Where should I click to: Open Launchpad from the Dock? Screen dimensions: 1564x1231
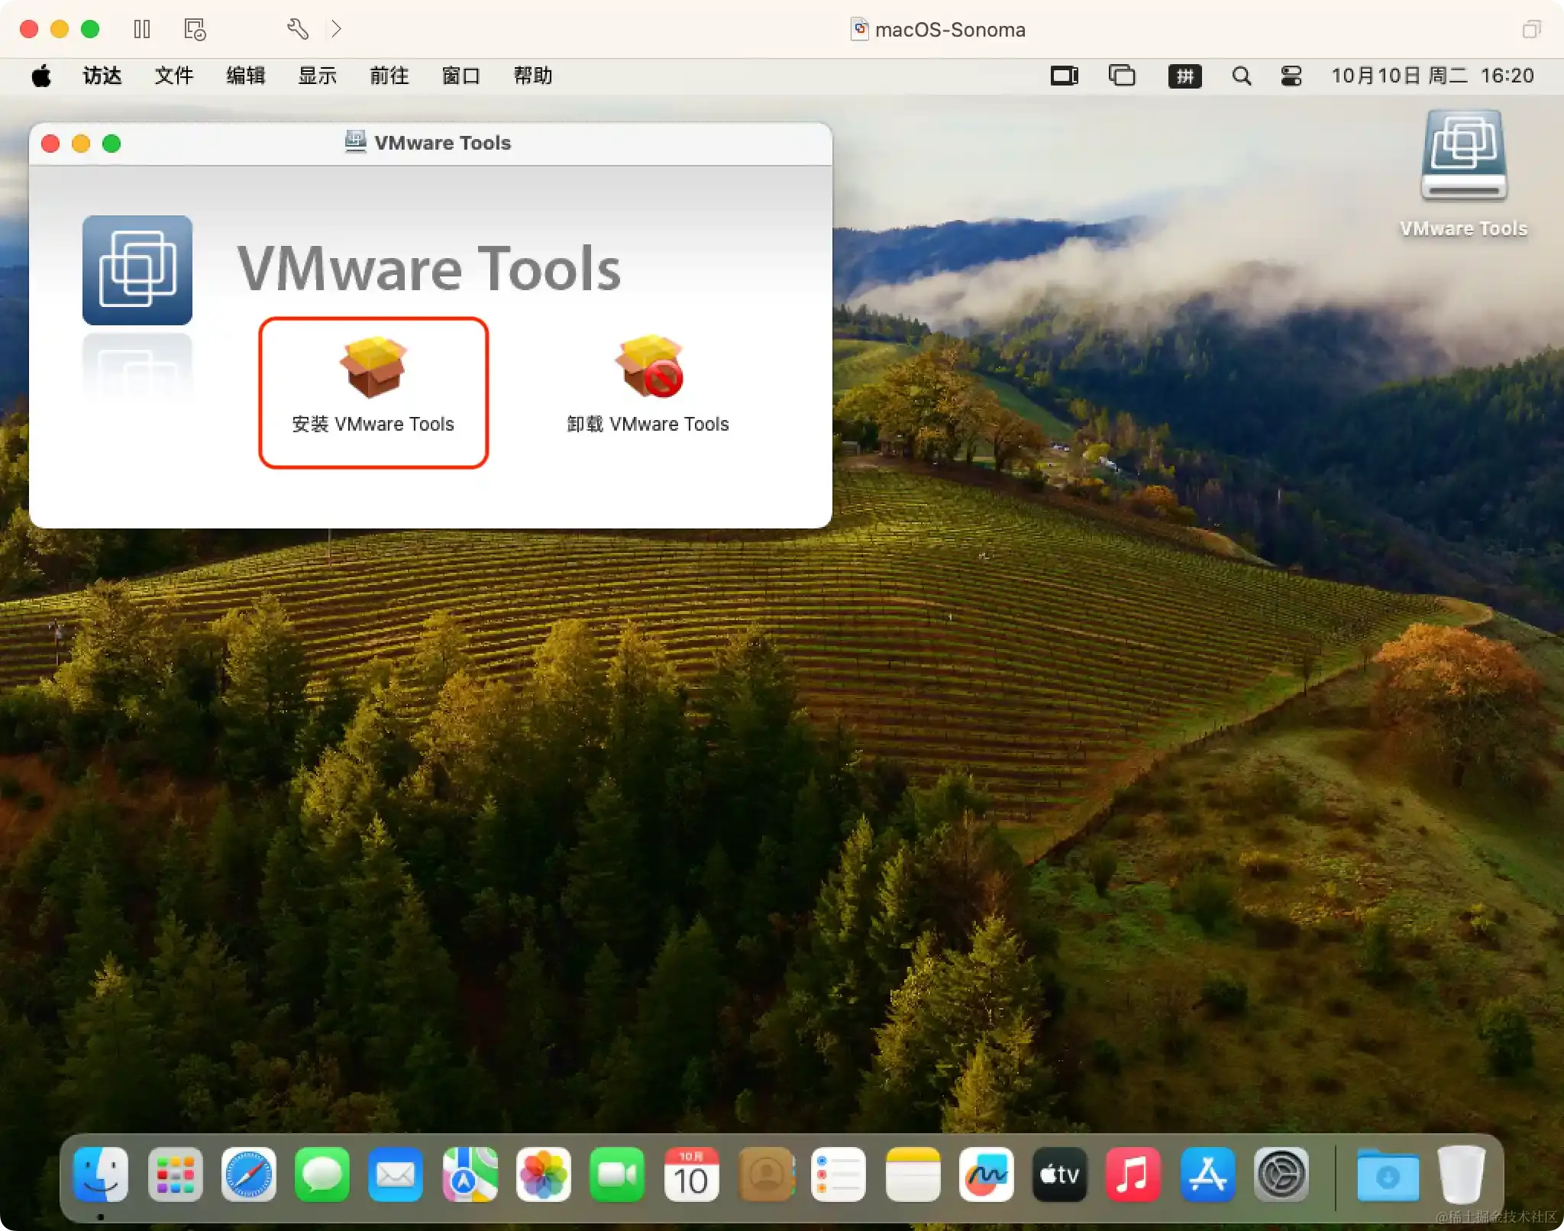pyautogui.click(x=176, y=1174)
